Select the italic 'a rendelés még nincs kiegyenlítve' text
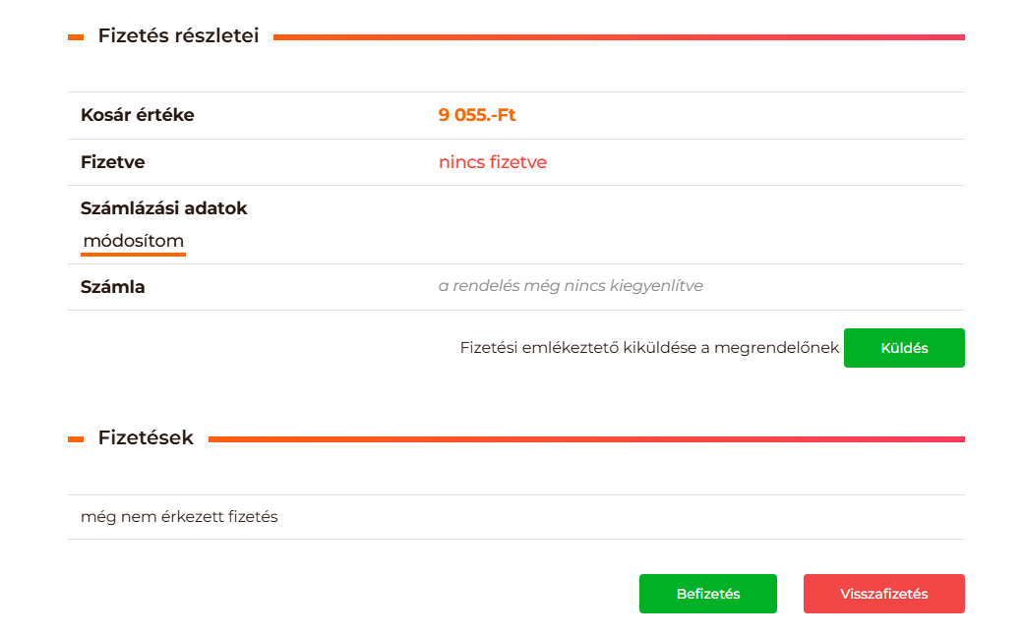Image resolution: width=1023 pixels, height=635 pixels. 571,286
